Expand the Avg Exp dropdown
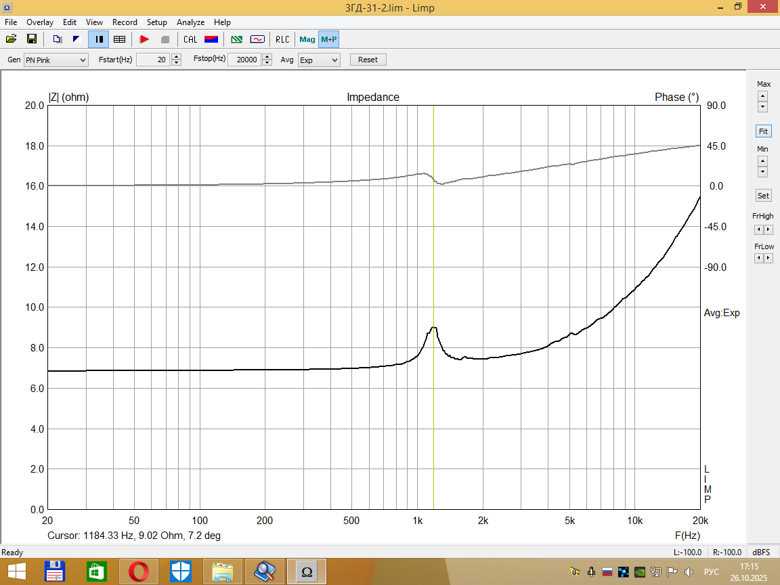 click(319, 60)
